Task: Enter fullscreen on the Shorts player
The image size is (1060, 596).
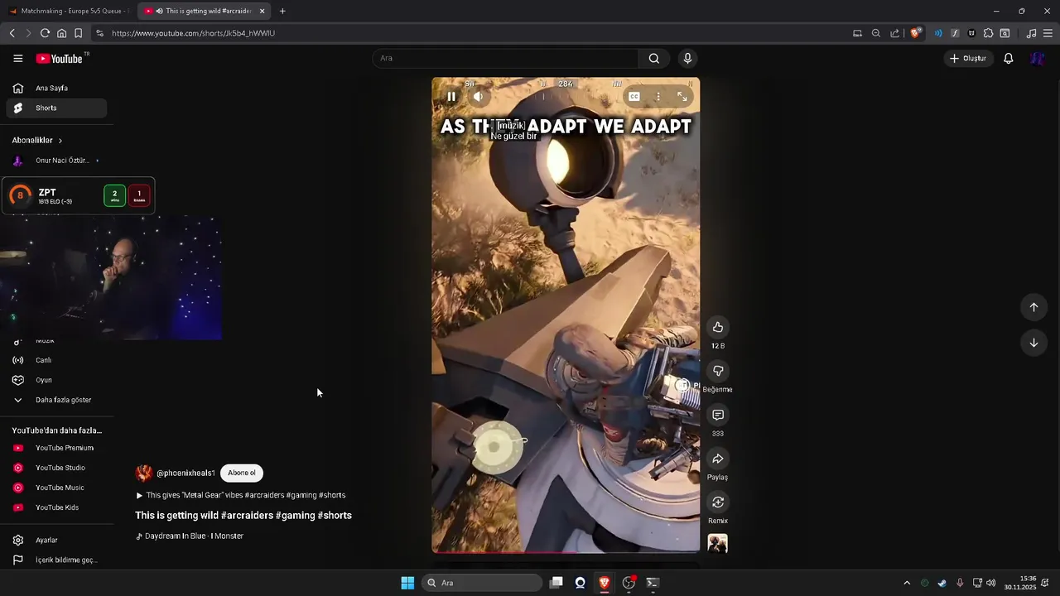Action: 682,97
